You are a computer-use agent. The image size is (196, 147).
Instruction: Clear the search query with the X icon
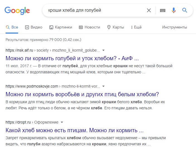[149, 10]
